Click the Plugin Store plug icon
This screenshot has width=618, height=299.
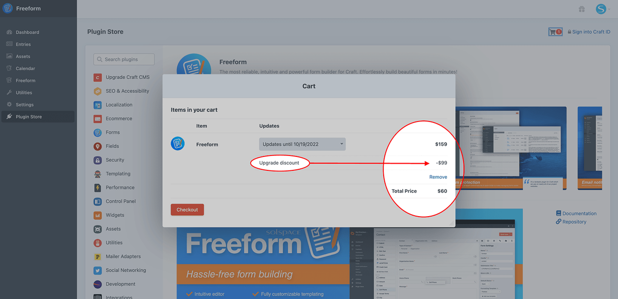pyautogui.click(x=9, y=117)
